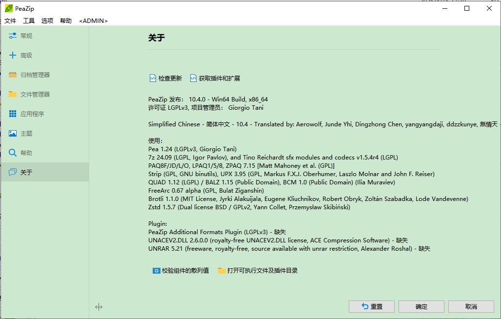Click the QUAD 1.12 BALZ line

point(272,182)
